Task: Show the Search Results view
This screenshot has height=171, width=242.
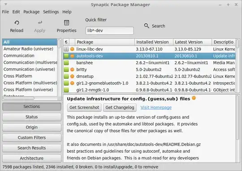Action: coord(32,148)
